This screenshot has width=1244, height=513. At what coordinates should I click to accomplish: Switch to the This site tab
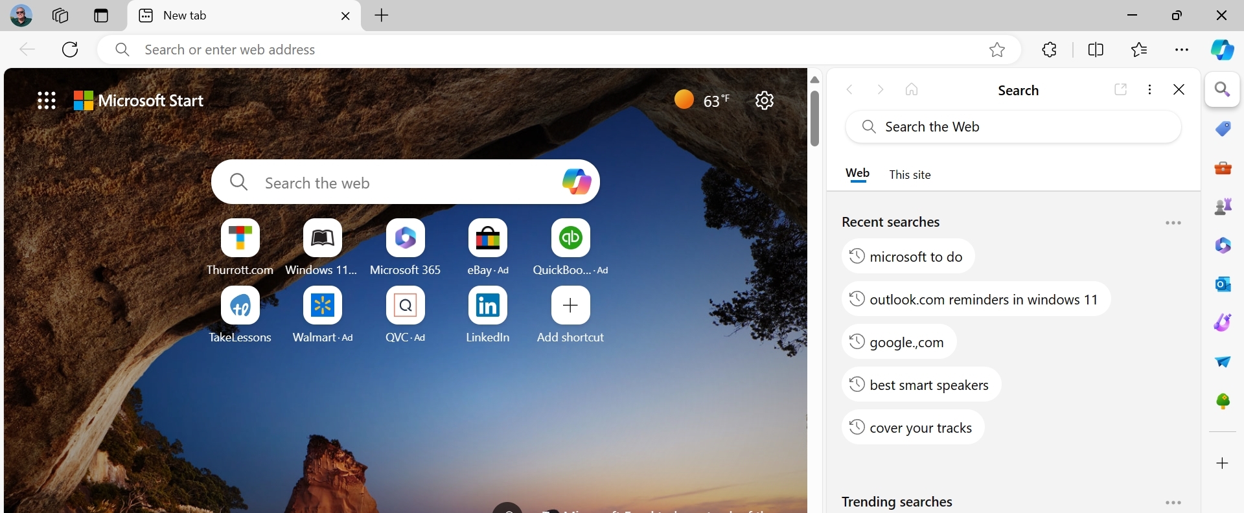coord(910,175)
